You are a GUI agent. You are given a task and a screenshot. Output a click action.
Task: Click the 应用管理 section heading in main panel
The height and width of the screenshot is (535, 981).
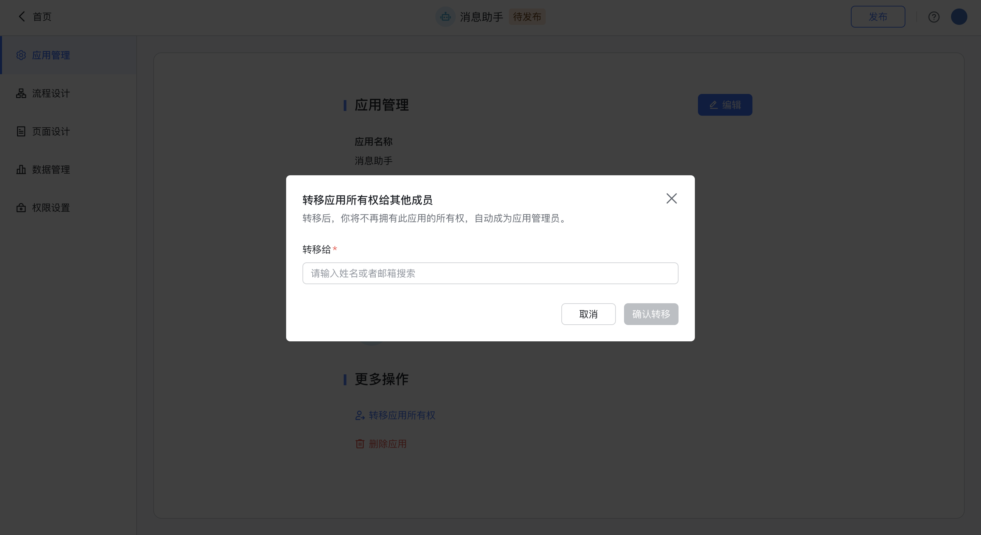click(381, 105)
